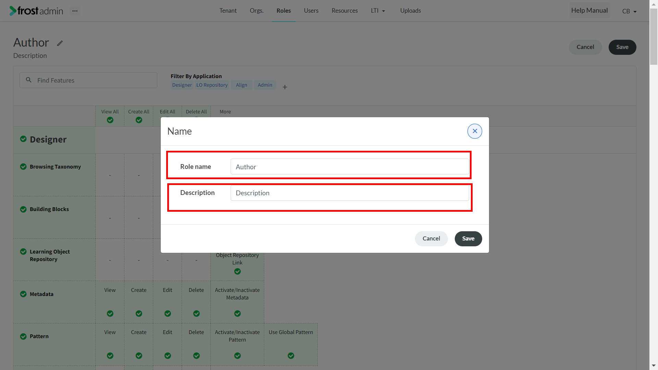The width and height of the screenshot is (658, 370).
Task: Click the Edit All column header
Action: [x=168, y=112]
